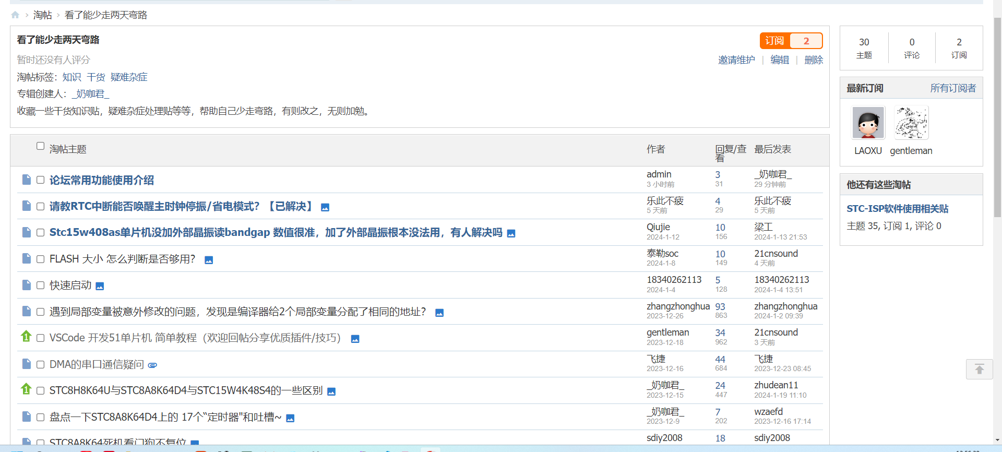The height and width of the screenshot is (452, 1002).
Task: Open thread DMA的串口通信疑问
Action: pyautogui.click(x=97, y=364)
